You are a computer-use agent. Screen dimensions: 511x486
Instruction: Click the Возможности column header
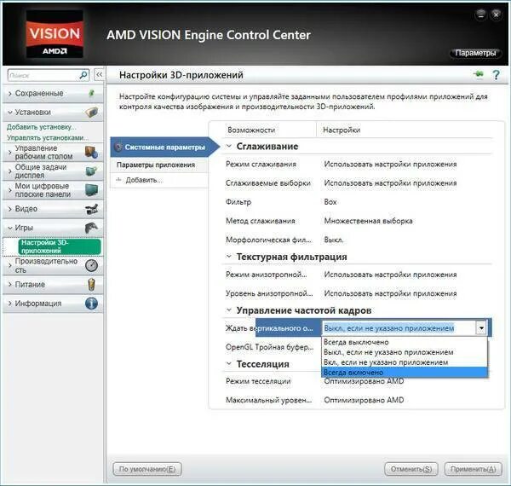pyautogui.click(x=251, y=130)
